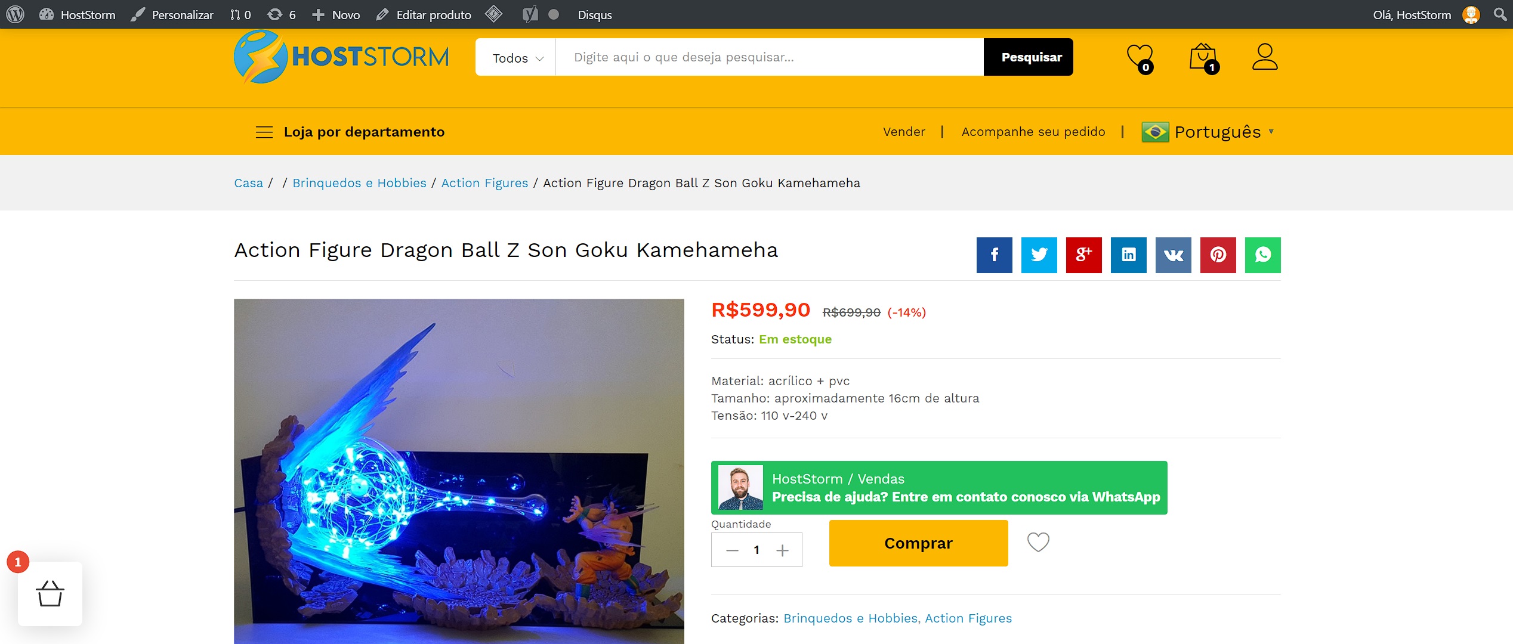Share product on Twitter

tap(1039, 255)
